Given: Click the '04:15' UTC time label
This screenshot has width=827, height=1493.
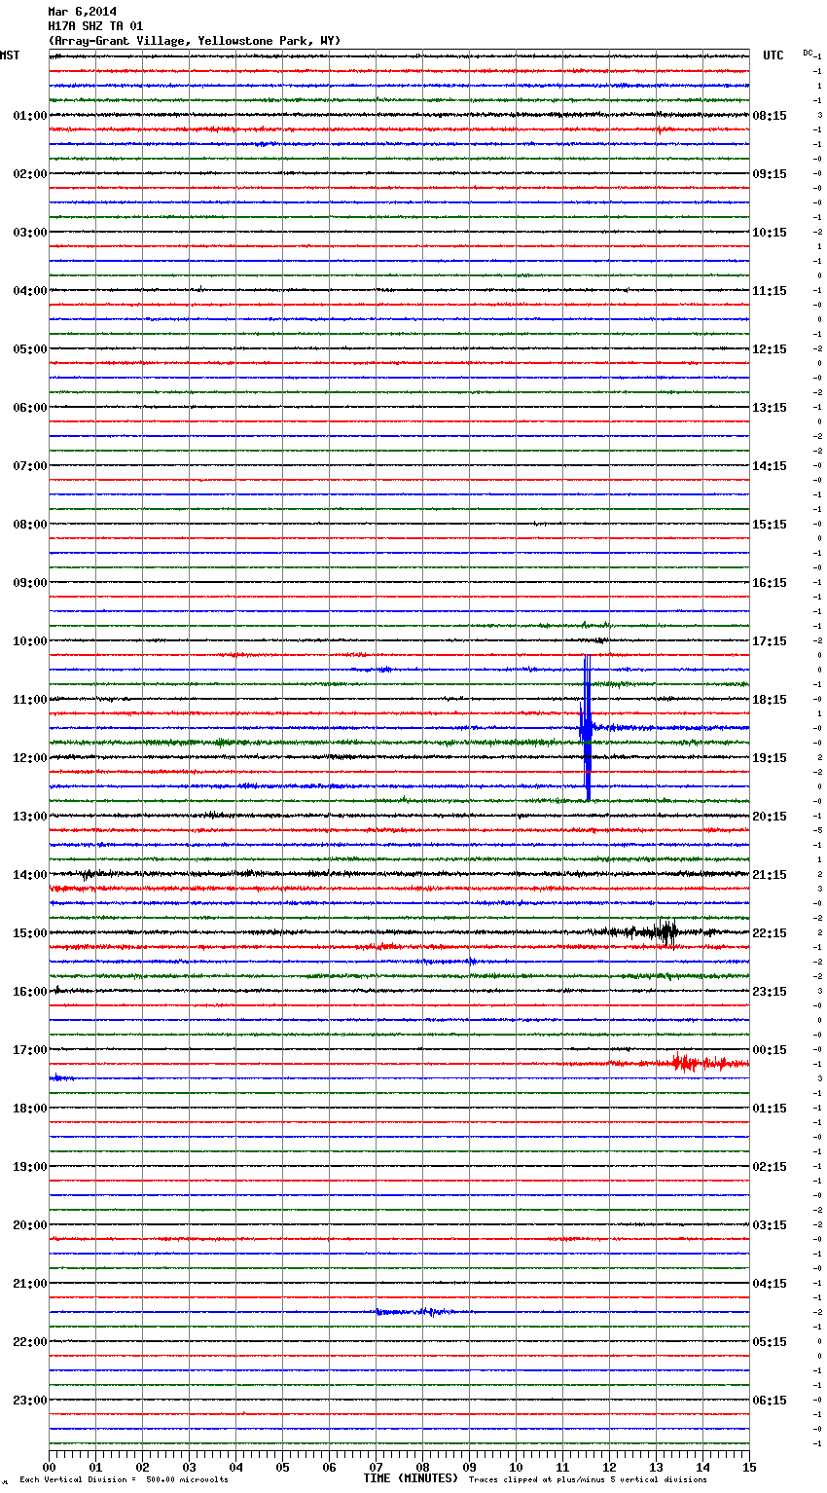Looking at the screenshot, I should pos(770,1284).
